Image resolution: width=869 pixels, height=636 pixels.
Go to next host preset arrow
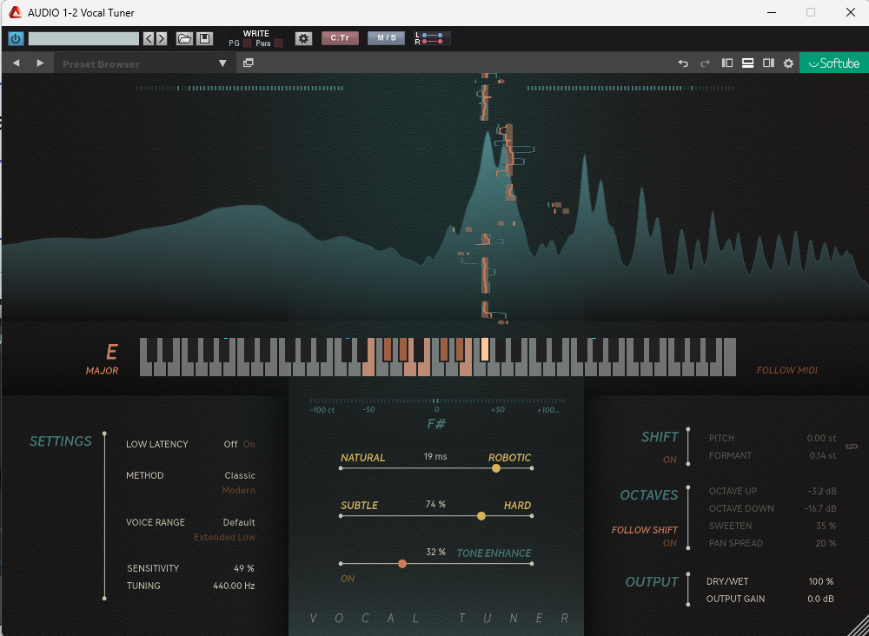point(162,38)
